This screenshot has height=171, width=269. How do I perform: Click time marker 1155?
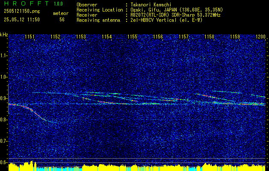133,36
